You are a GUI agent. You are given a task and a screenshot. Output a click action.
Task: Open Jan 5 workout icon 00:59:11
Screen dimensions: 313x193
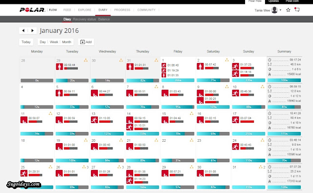point(59,93)
